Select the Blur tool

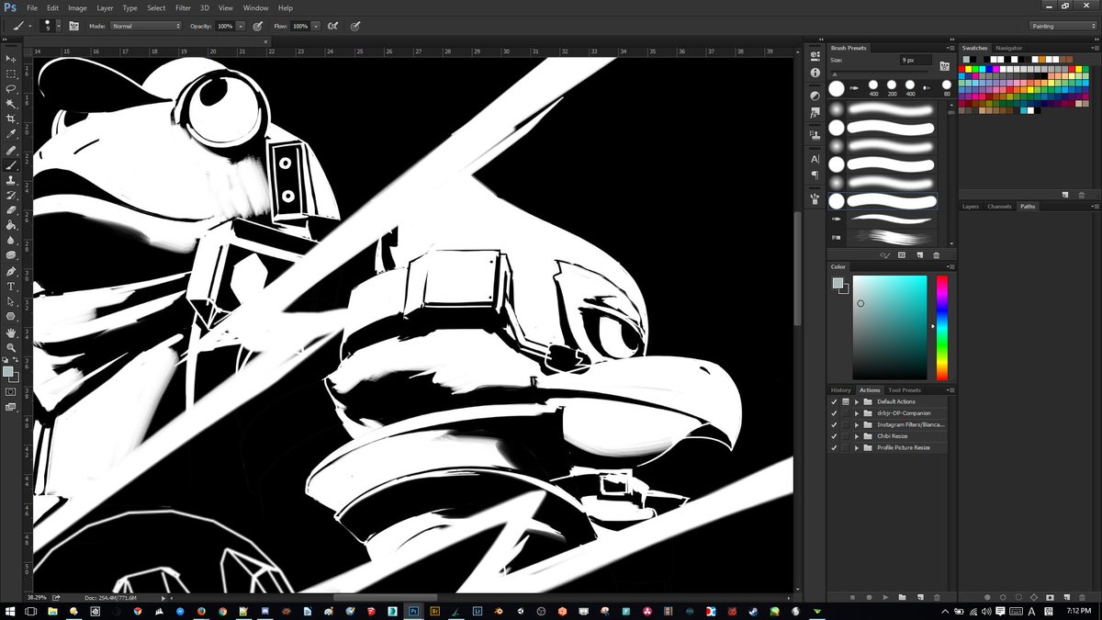(x=11, y=241)
